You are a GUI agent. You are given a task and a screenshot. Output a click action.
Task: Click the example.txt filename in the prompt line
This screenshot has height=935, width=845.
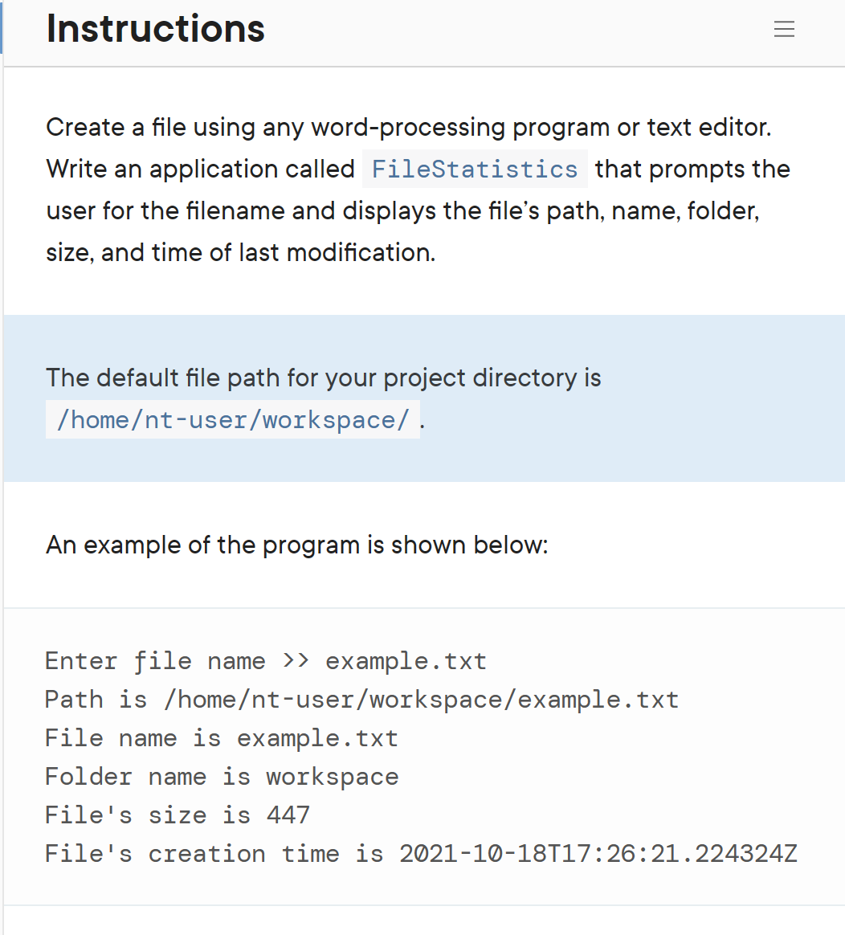tap(405, 660)
